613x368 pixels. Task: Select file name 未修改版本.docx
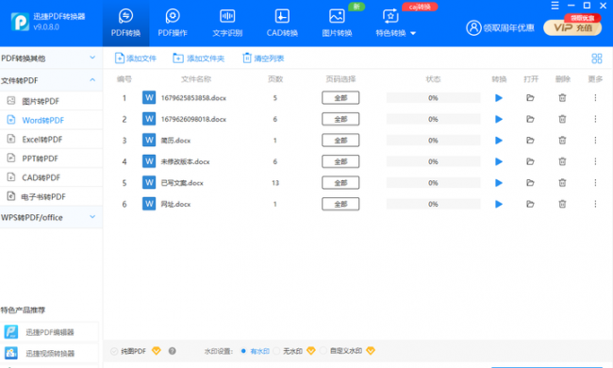click(185, 162)
